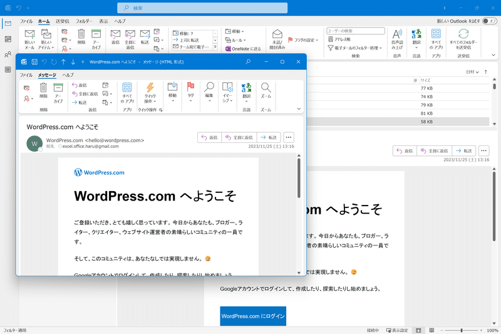Viewport: 501px width, 334px height.
Task: Click New Mail icon in main Outlook ribbon
Action: [29, 39]
